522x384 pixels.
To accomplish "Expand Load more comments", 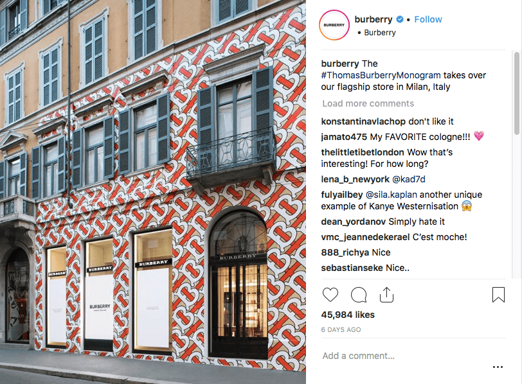I will [368, 103].
